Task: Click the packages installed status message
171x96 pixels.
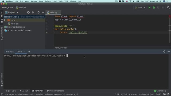Action: (42, 94)
